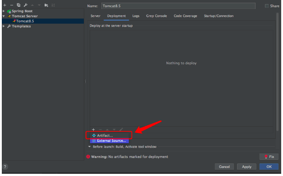Click the red warning icon
The image size is (283, 176).
coord(88,157)
